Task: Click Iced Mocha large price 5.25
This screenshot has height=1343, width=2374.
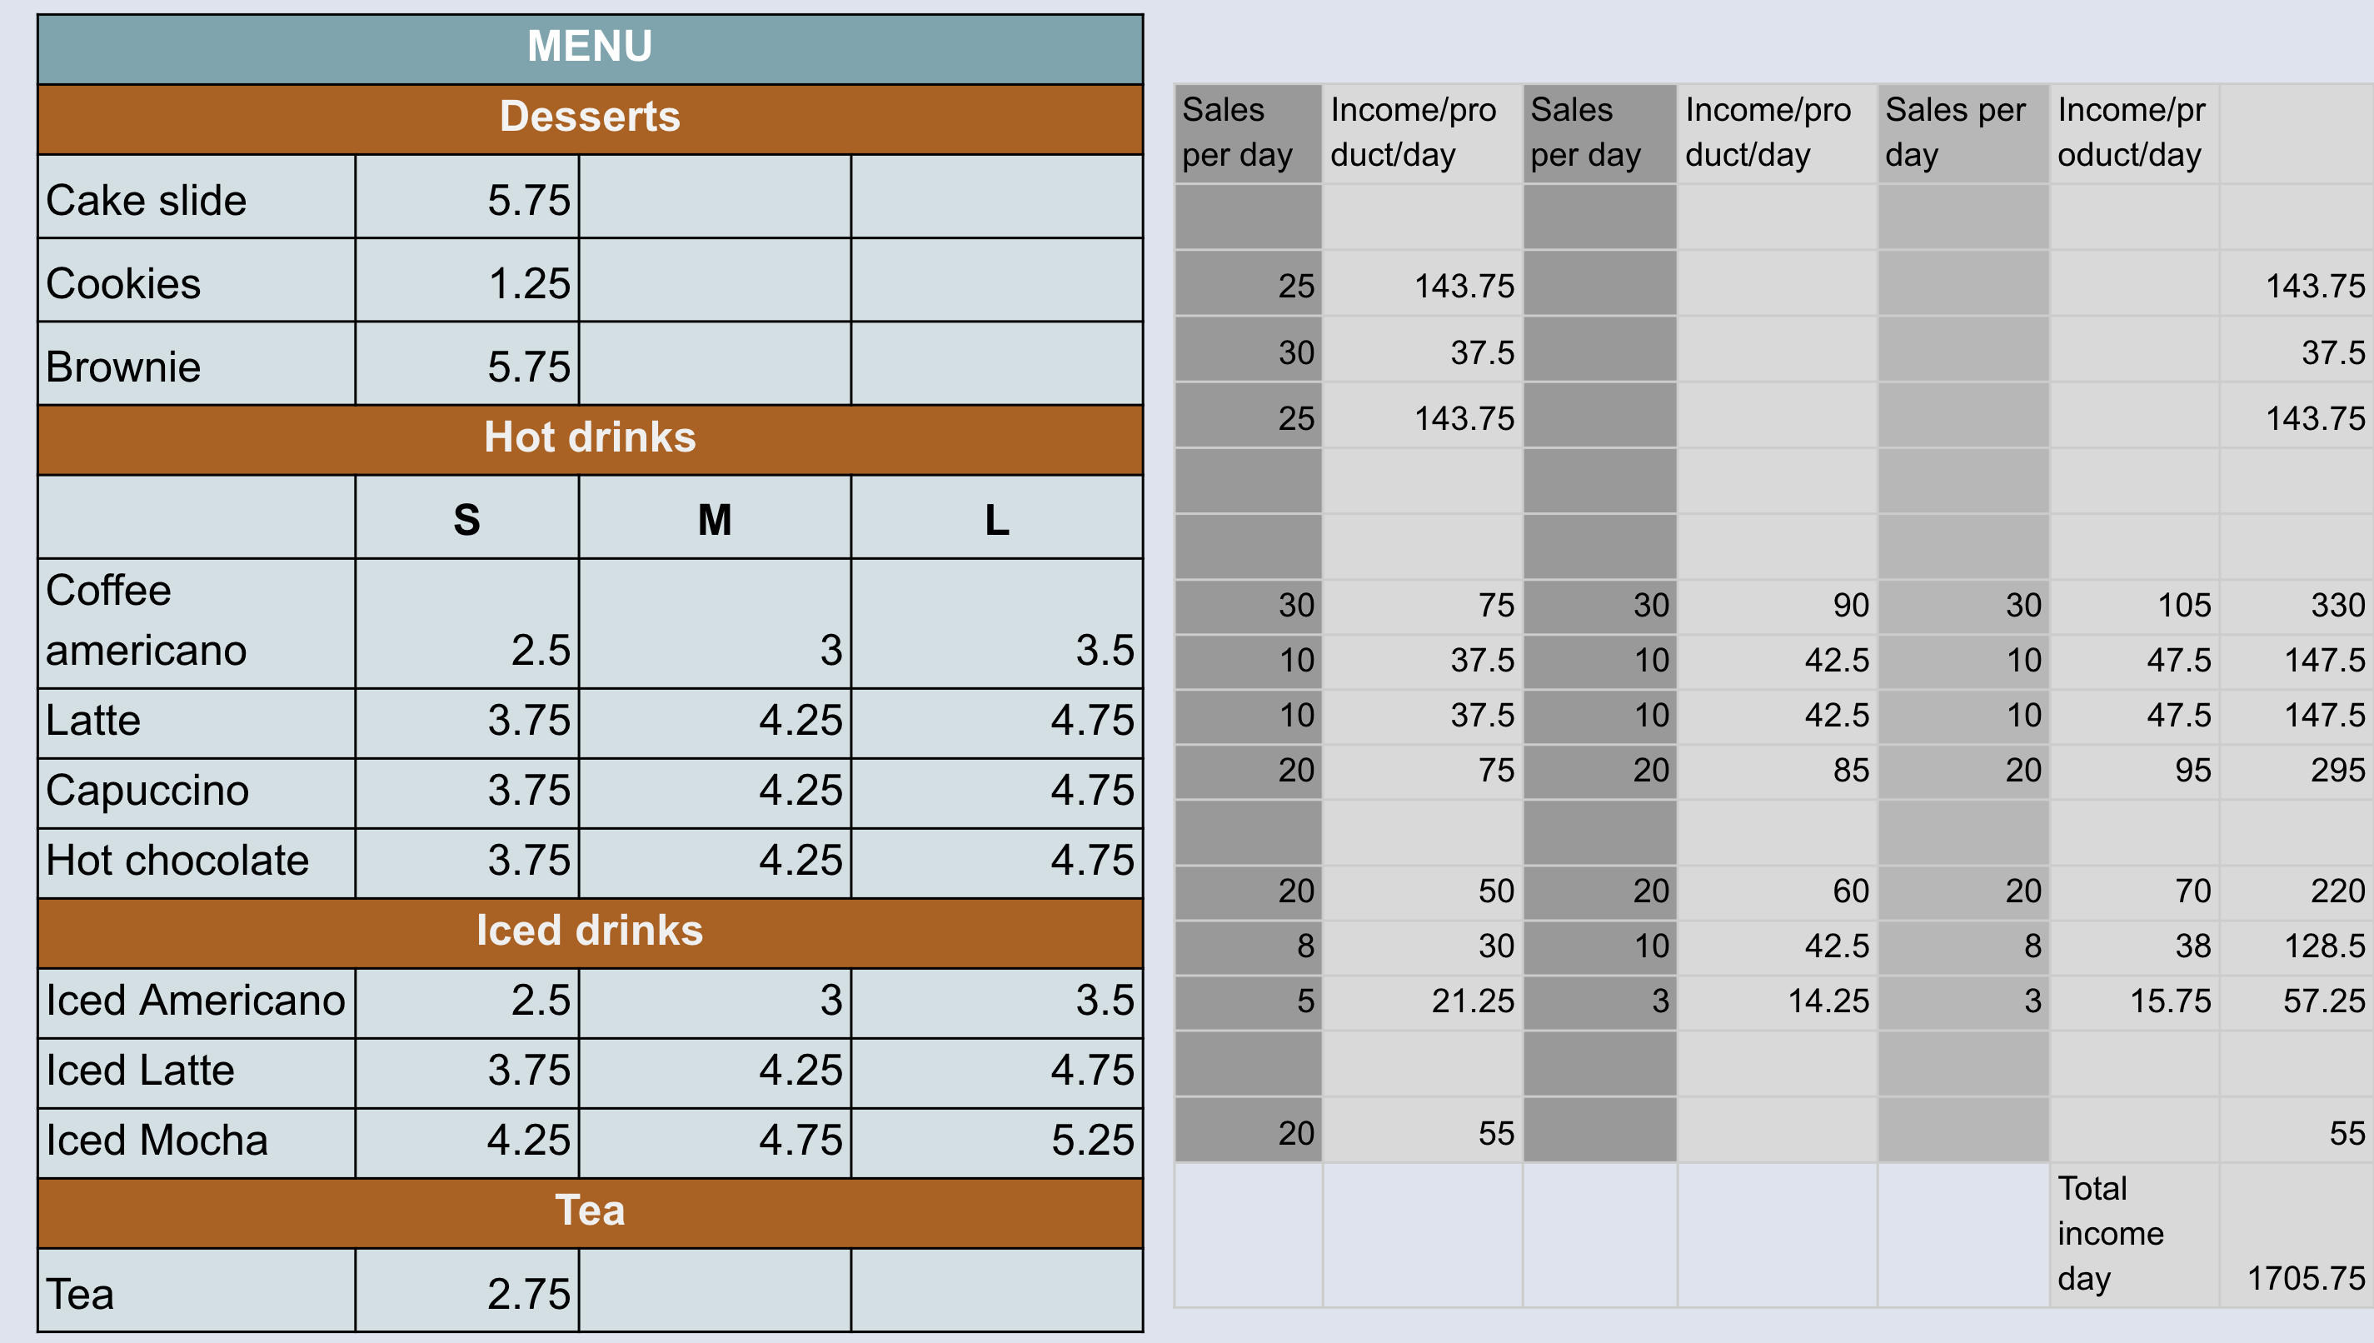Action: 996,1142
